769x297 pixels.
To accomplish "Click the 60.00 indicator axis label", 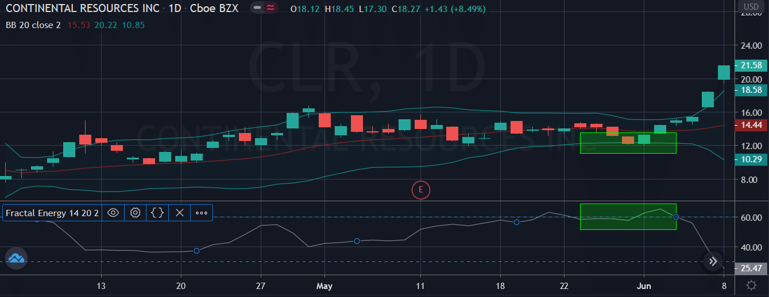I will pyautogui.click(x=751, y=218).
